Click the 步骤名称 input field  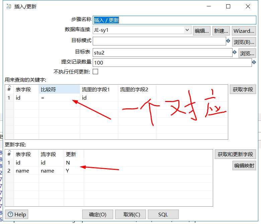pos(174,20)
